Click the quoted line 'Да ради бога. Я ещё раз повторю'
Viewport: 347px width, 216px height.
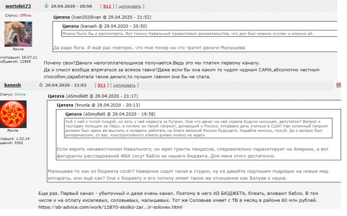tap(149, 48)
